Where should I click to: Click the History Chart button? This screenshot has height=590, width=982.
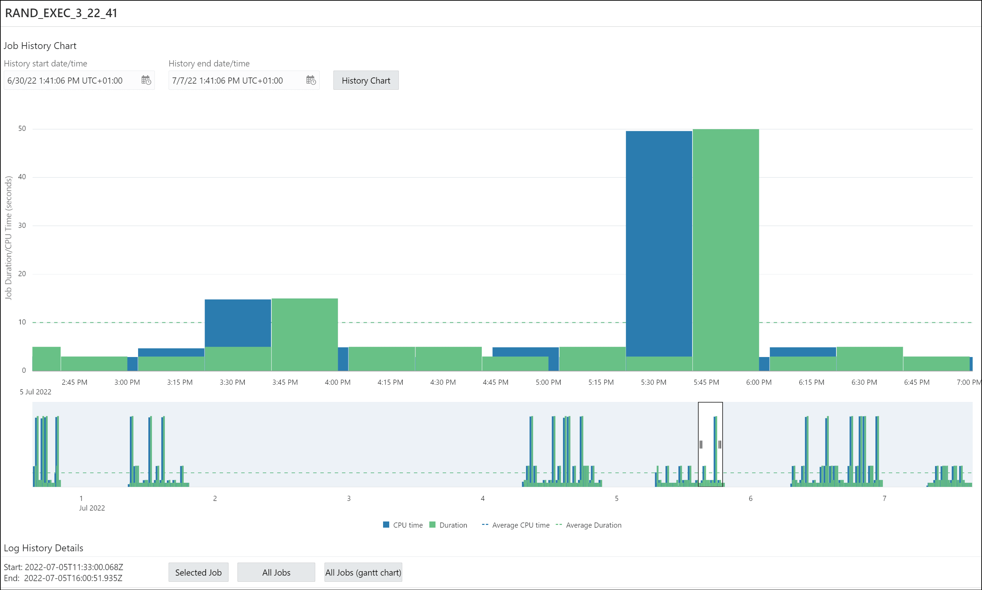click(x=365, y=80)
